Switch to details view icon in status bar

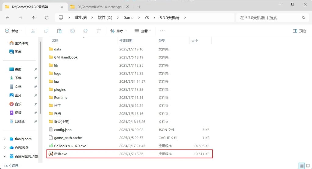coord(302,166)
